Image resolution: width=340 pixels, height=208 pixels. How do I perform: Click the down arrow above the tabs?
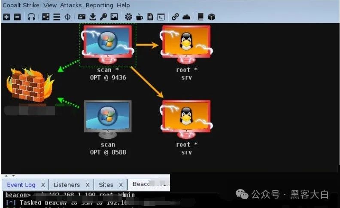(13, 176)
